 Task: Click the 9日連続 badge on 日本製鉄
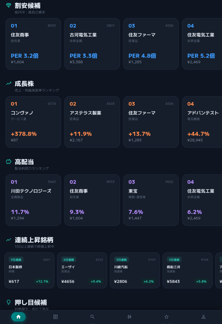[x=16, y=260]
